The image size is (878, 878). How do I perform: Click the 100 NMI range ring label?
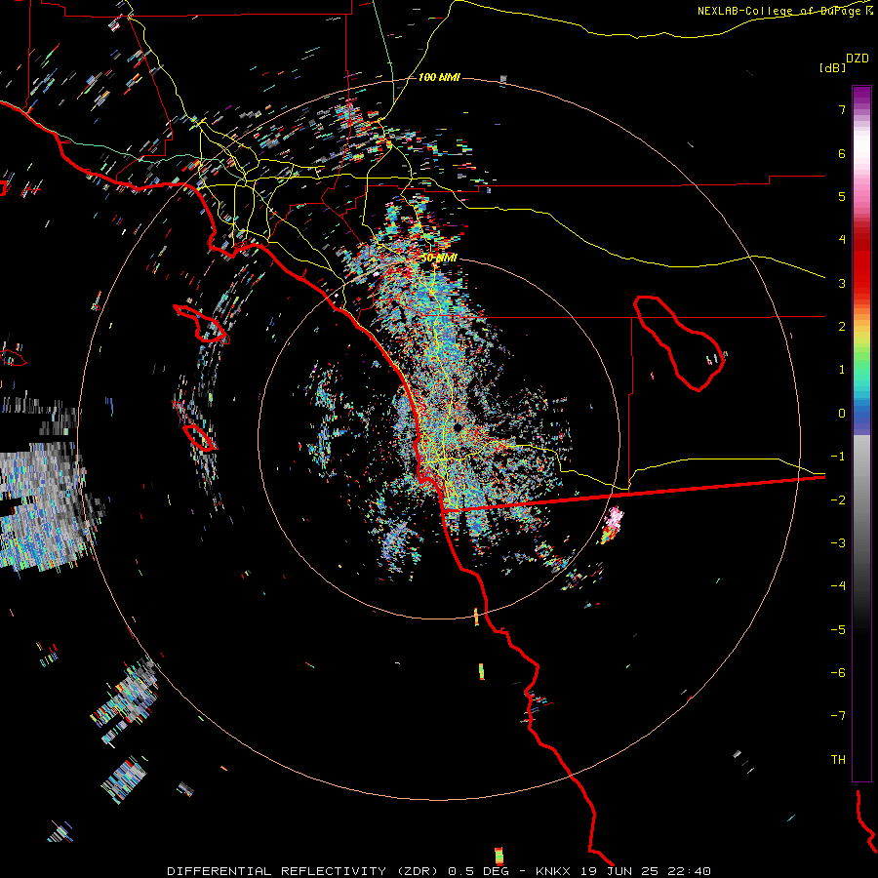click(439, 77)
